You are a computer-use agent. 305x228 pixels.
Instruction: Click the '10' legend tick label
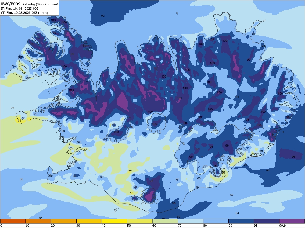coord(28,226)
